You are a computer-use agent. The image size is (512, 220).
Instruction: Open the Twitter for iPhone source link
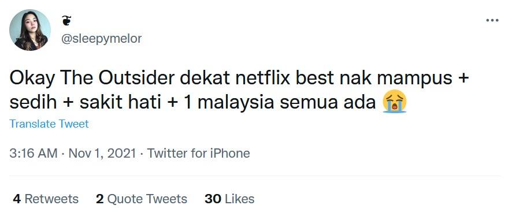click(199, 153)
